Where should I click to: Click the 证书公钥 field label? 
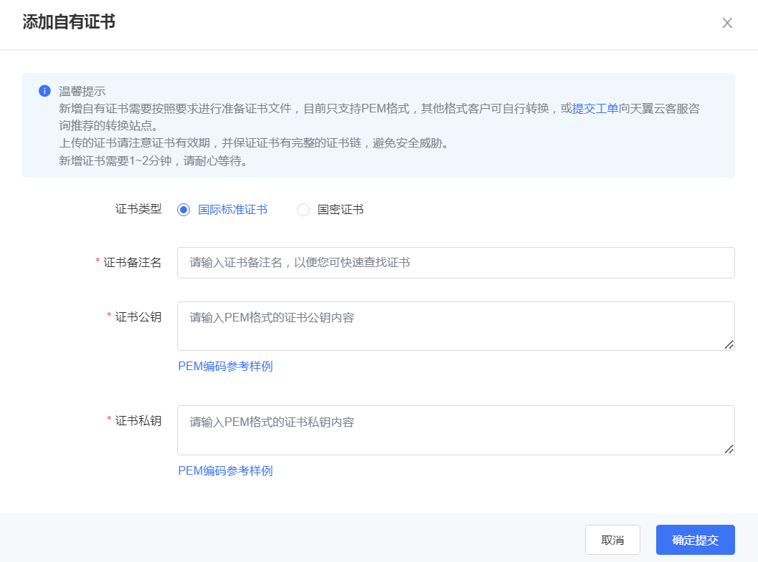tap(138, 316)
